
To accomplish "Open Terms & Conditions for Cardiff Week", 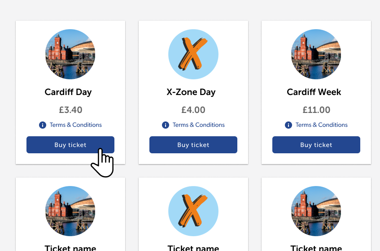I will 321,125.
